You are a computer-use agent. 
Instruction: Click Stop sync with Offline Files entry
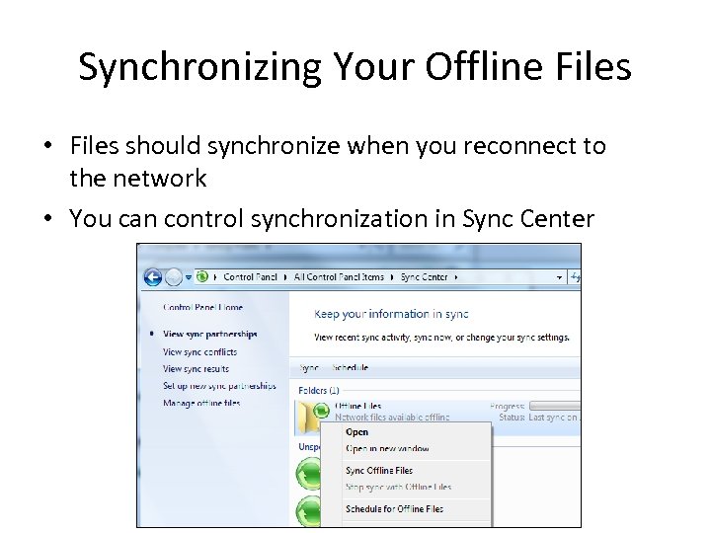pyautogui.click(x=399, y=488)
